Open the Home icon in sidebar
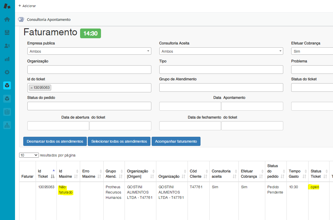The width and height of the screenshot is (333, 220). [7, 19]
